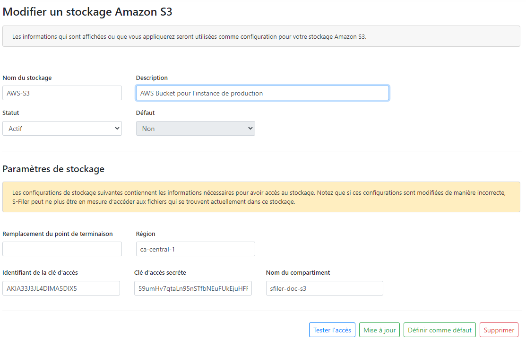Viewport: 526px width, 348px height.
Task: Click Identifiant de la clé d'accès label
Action: [x=40, y=272]
